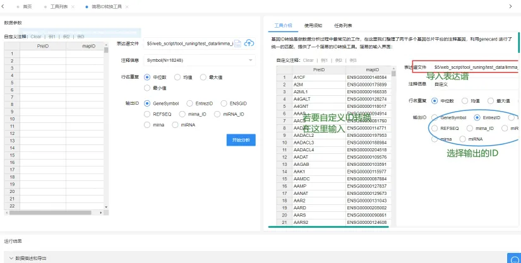Switch to the 使用须知 tab
The image size is (521, 263).
(x=313, y=26)
